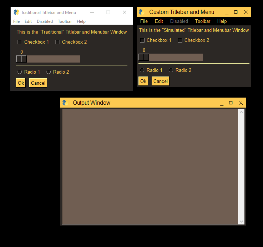Open File menu in Traditional window
The height and width of the screenshot is (247, 263).
[16, 21]
